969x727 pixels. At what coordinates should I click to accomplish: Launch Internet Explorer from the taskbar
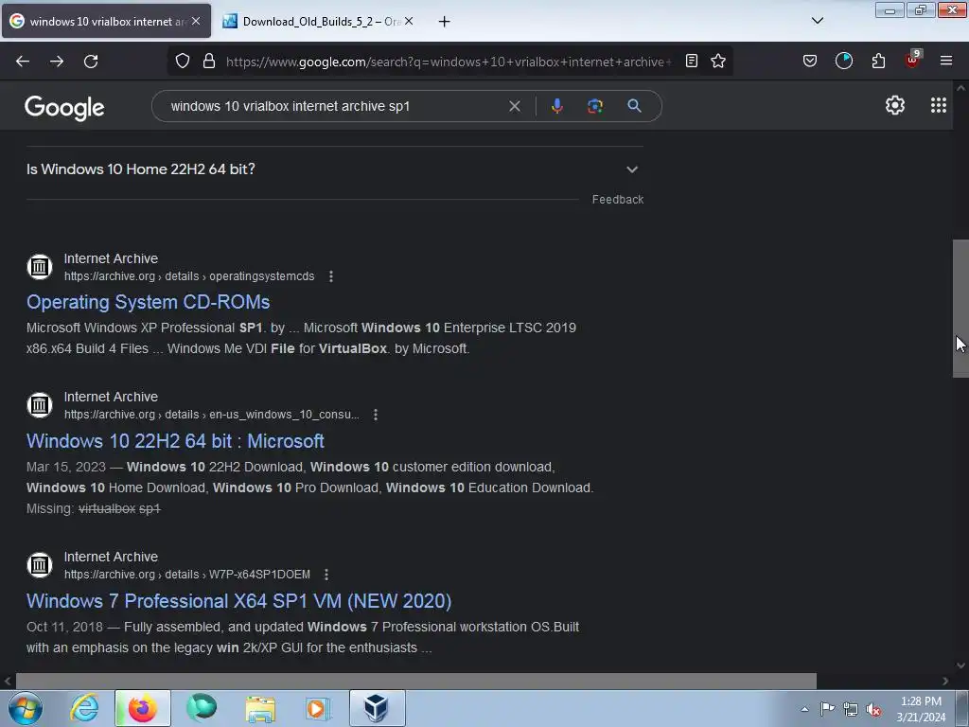coord(84,708)
